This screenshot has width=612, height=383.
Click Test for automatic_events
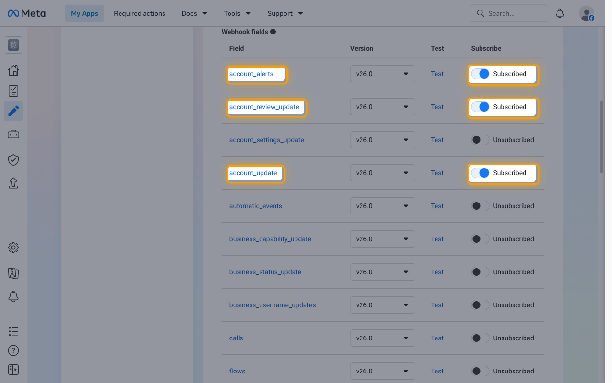[x=437, y=206]
